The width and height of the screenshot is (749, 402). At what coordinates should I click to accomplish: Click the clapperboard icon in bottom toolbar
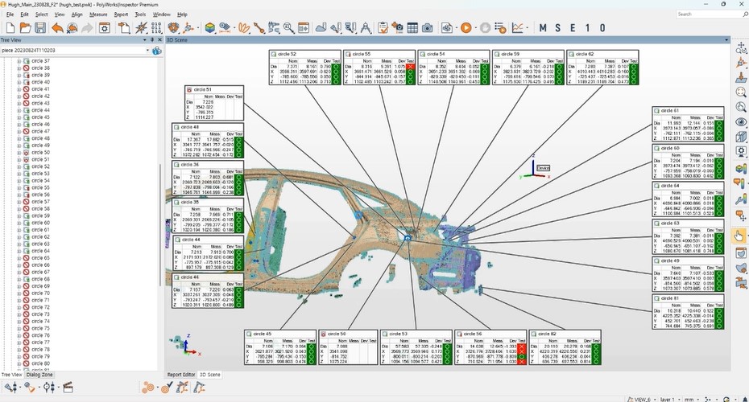click(68, 388)
